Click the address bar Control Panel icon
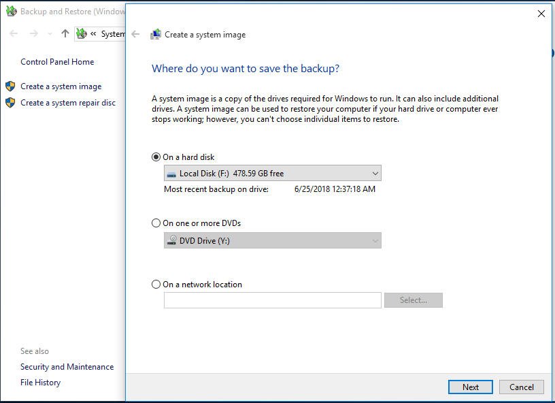The width and height of the screenshot is (555, 403). [x=82, y=33]
